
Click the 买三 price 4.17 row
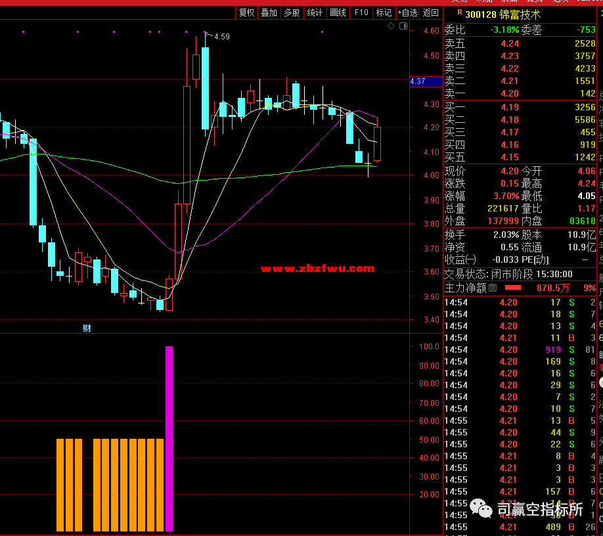coord(520,132)
